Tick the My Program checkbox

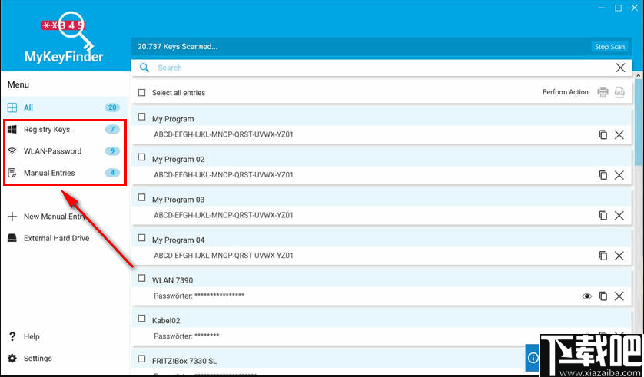(x=141, y=117)
